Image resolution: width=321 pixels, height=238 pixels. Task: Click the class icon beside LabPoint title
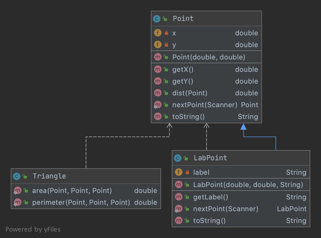(x=177, y=158)
